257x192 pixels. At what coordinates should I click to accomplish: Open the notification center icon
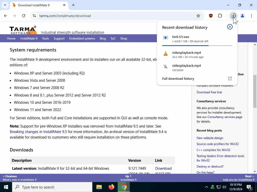click(249, 187)
